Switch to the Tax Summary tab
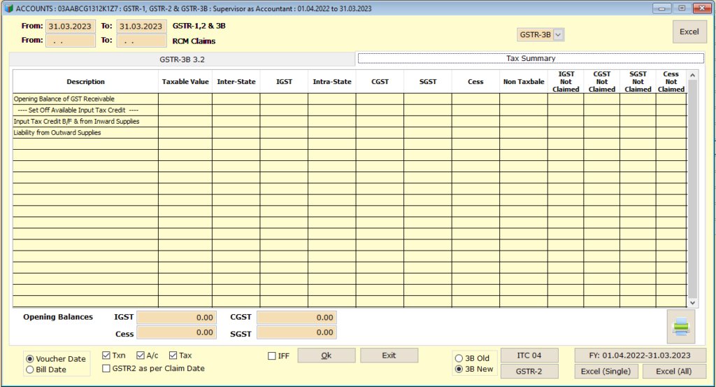716x387 pixels. (x=531, y=59)
